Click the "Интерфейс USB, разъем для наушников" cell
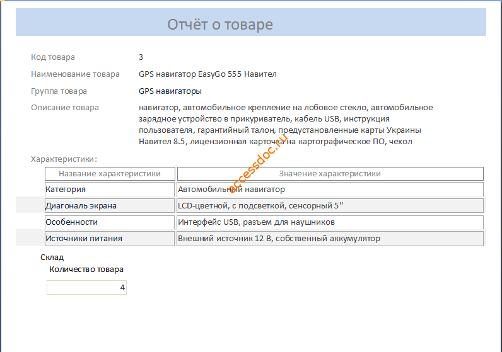This screenshot has height=352, width=502. pyautogui.click(x=330, y=222)
